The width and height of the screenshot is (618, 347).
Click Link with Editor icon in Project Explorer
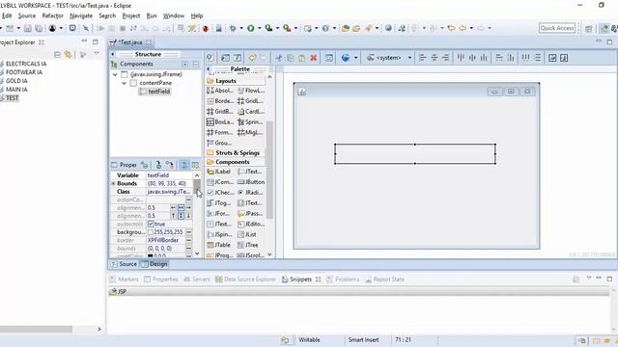(69, 55)
